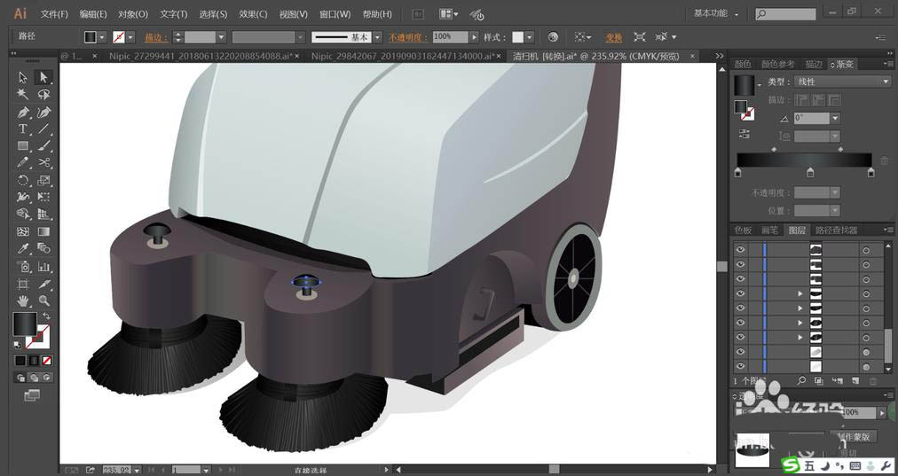Viewport: 898px width, 476px height.
Task: Select the Hand tool
Action: click(22, 300)
